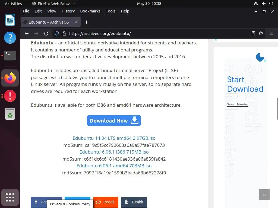Show Applications grid
Image resolution: width=278 pixels, height=208 pixels.
click(x=10, y=197)
